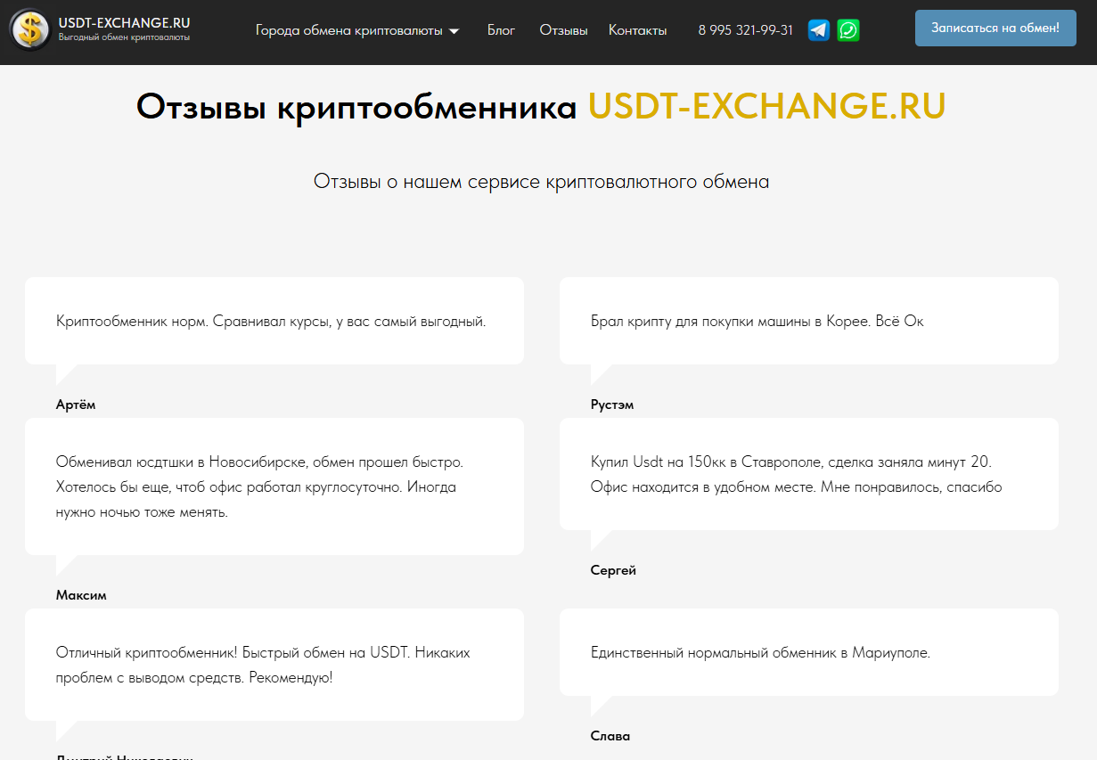Image resolution: width=1097 pixels, height=760 pixels.
Task: Click yellow USDT-EXCHANGE.RU in the heading
Action: [x=766, y=107]
